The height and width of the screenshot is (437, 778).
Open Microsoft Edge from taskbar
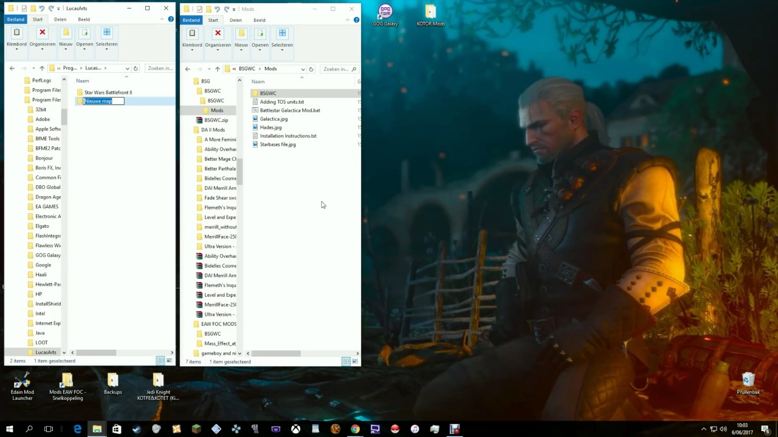pyautogui.click(x=77, y=429)
